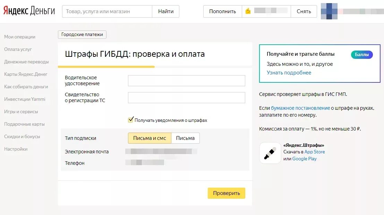Image resolution: width=384 pixels, height=215 pixels.
Task: Click the Найти search button
Action: 166,11
